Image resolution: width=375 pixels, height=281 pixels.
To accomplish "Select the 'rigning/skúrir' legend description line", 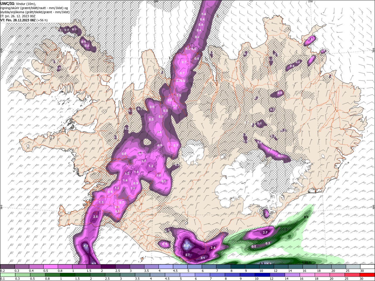I will 34,8.
